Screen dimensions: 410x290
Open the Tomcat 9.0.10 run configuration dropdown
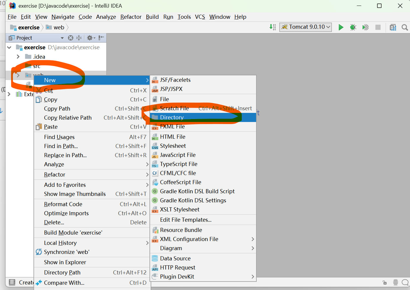305,27
